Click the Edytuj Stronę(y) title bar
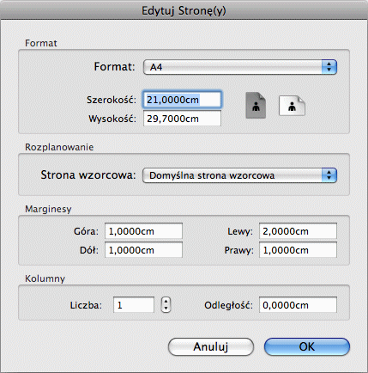 click(x=184, y=10)
